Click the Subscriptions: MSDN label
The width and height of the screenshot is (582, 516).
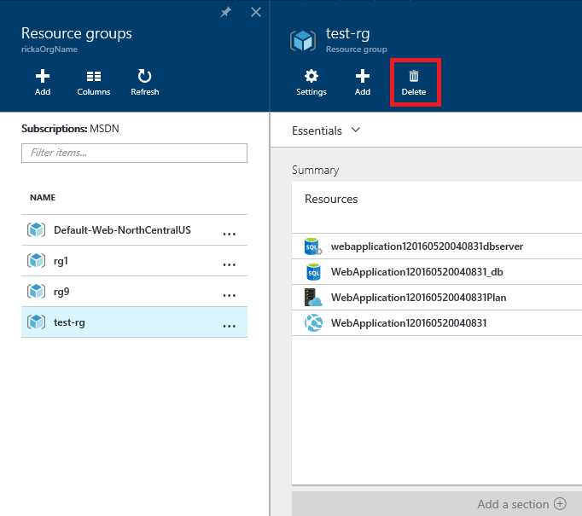coord(70,129)
